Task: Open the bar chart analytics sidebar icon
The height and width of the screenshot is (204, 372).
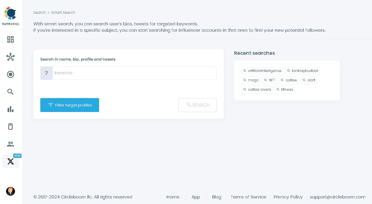Action: tap(10, 109)
